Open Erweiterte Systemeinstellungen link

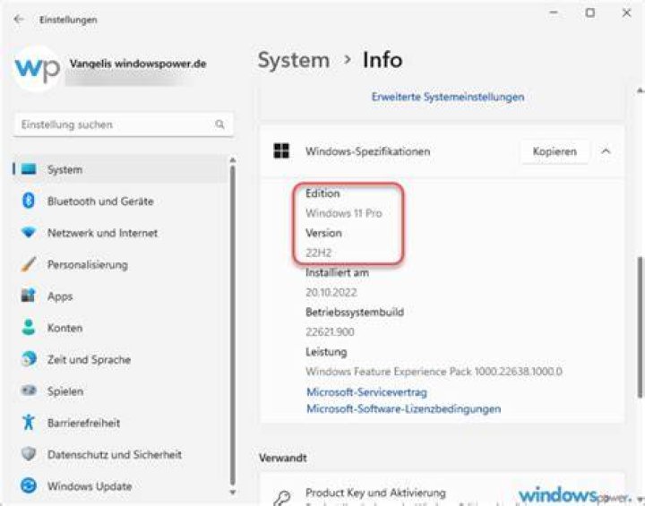pyautogui.click(x=448, y=97)
